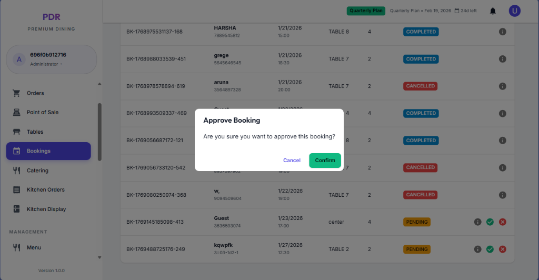The width and height of the screenshot is (539, 280).
Task: View info for HARSHA booking
Action: click(x=503, y=32)
